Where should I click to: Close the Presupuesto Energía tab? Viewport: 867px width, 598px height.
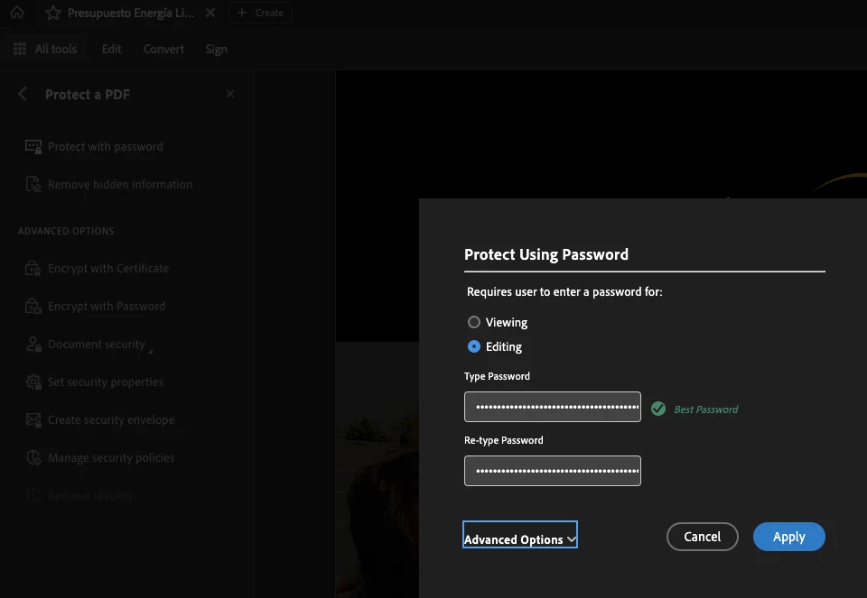[x=210, y=13]
